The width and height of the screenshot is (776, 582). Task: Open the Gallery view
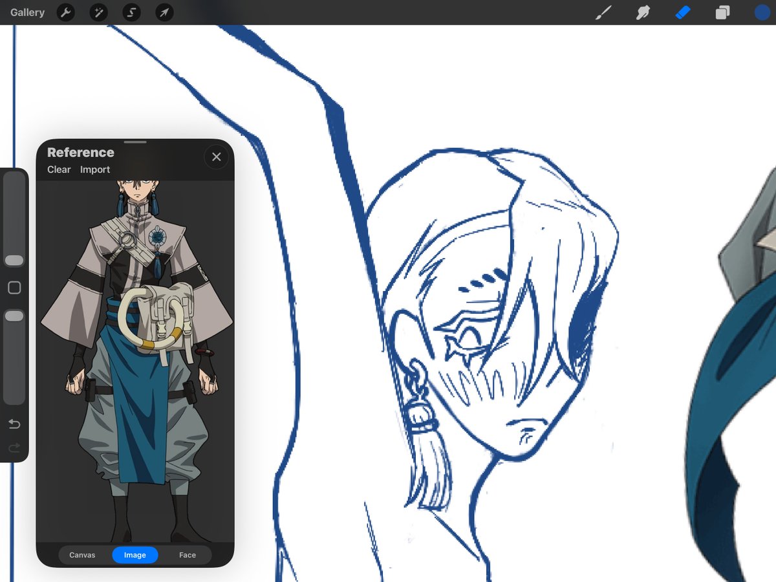tap(27, 12)
